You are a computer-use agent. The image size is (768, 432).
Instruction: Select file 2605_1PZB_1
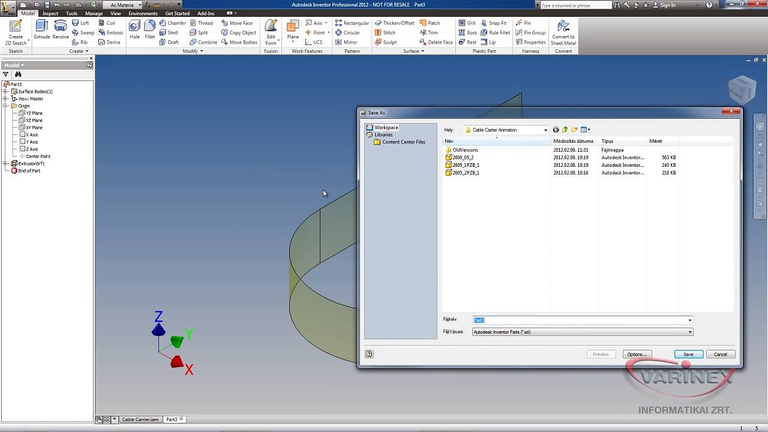click(463, 165)
